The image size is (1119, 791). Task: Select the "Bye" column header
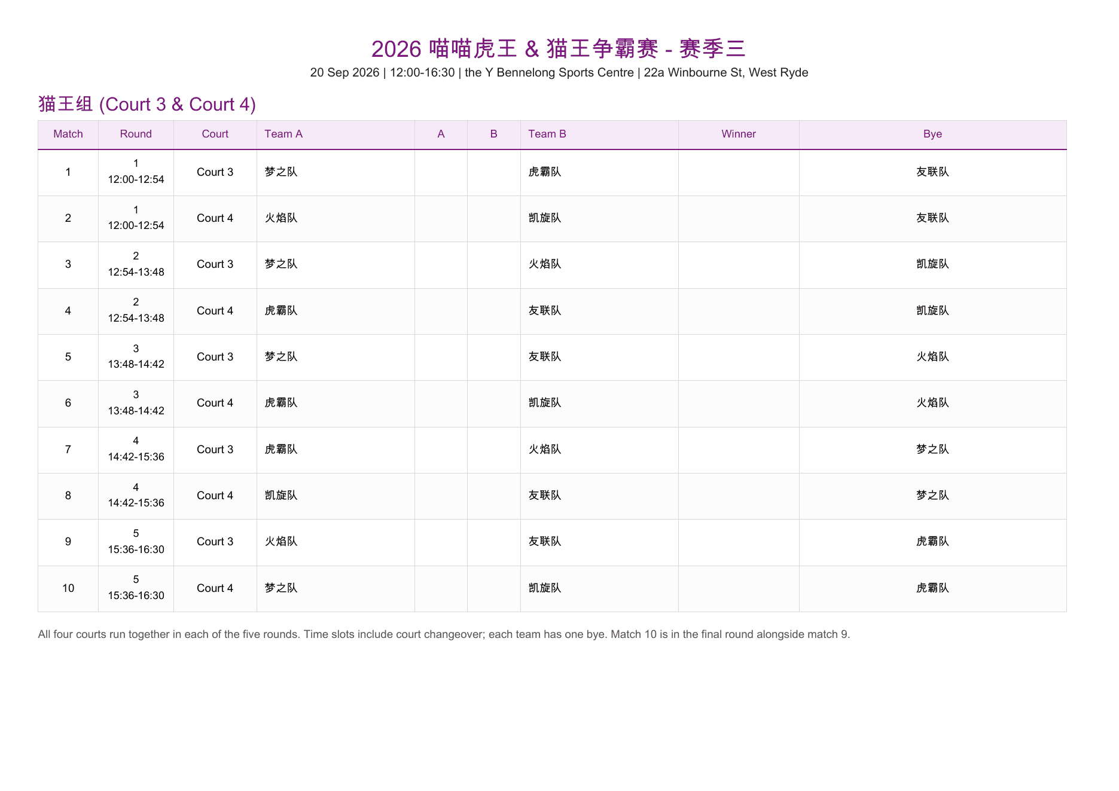coord(932,134)
